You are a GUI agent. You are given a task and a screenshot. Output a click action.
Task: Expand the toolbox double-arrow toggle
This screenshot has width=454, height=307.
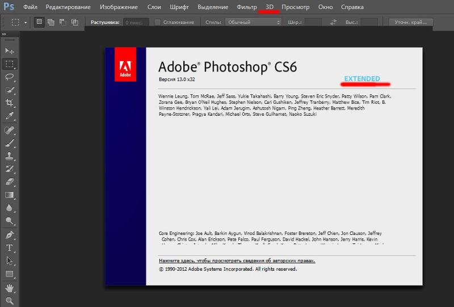4,34
